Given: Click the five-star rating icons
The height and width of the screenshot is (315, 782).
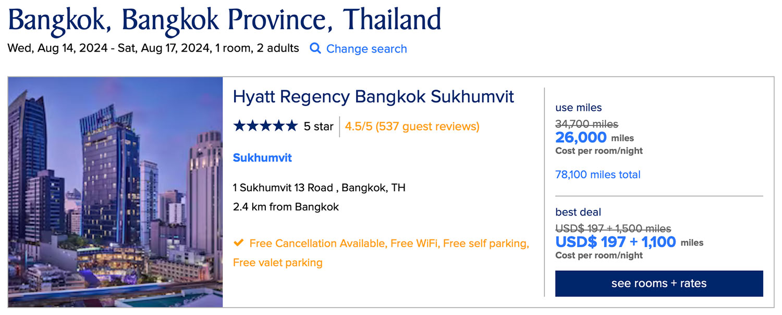Looking at the screenshot, I should pos(265,126).
